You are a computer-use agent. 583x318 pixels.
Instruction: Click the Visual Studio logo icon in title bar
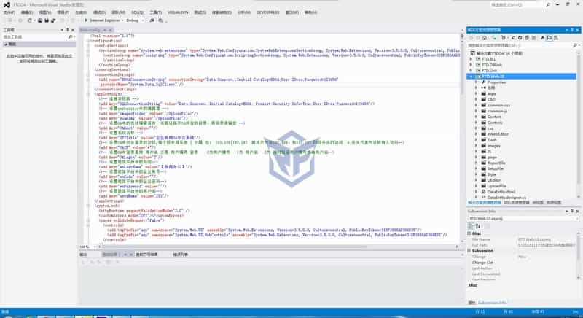4,4
